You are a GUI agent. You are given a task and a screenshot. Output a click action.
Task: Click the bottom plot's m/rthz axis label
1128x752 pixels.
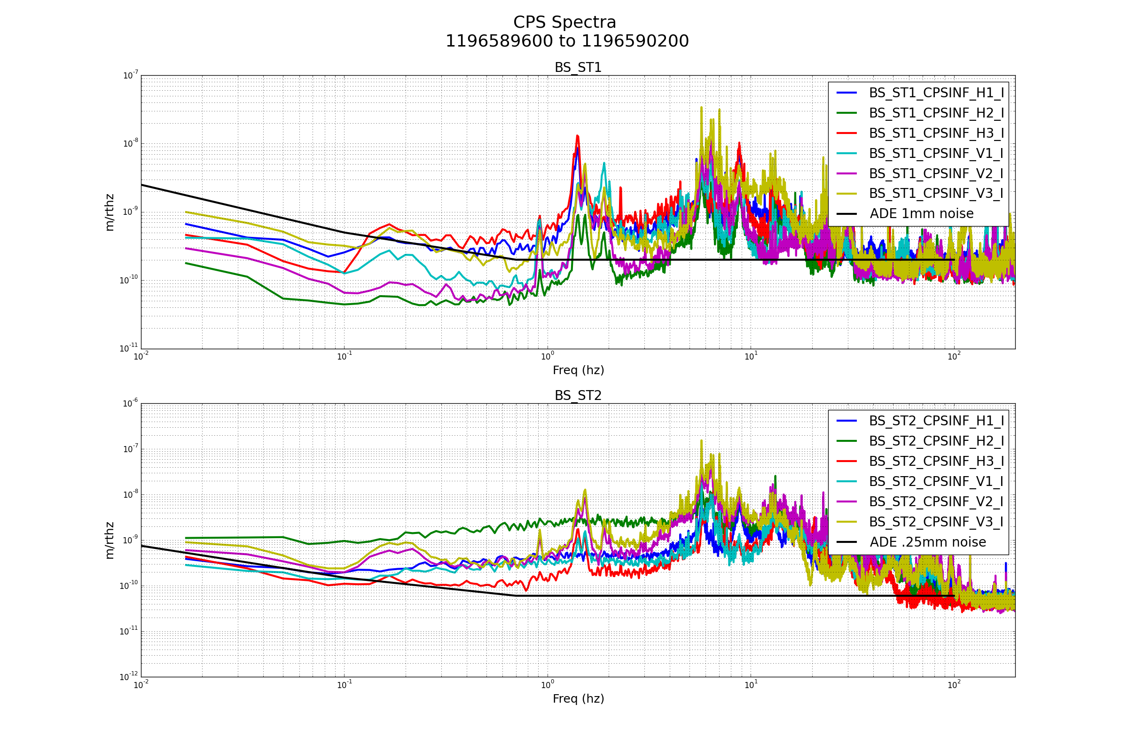(110, 540)
